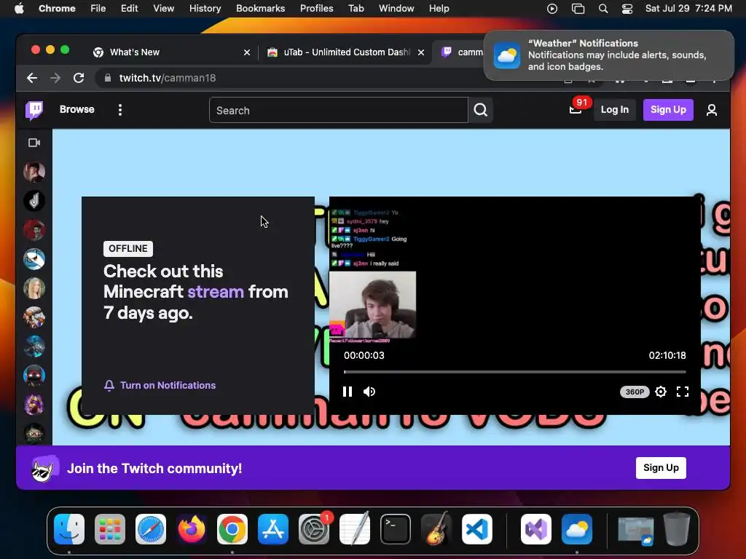Screen dimensions: 746x559
Task: Open Launchpad from the Dock
Action: [110, 529]
